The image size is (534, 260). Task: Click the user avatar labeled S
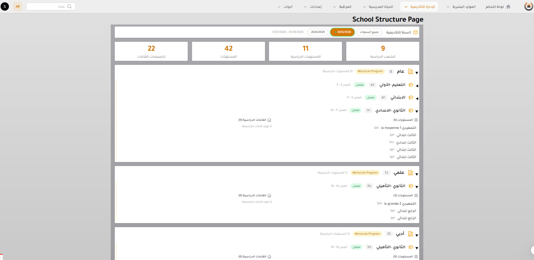pyautogui.click(x=5, y=6)
